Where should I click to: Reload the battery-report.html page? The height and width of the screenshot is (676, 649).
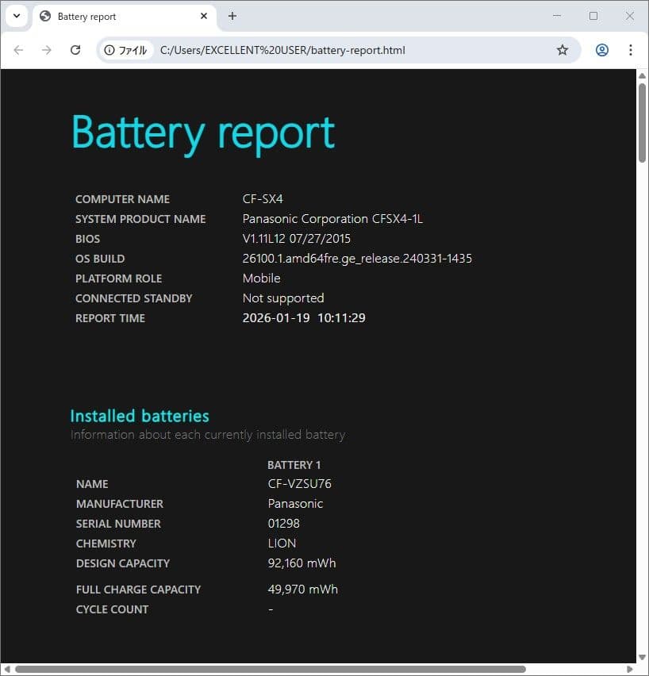(75, 49)
